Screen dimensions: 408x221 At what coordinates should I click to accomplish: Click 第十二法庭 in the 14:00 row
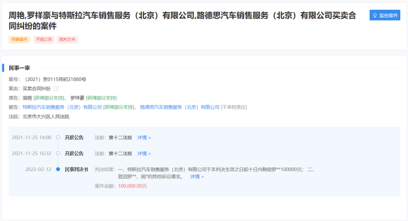point(120,138)
